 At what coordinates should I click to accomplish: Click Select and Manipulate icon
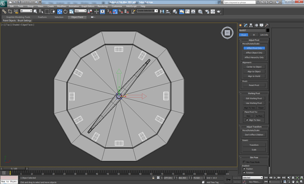pos(96,11)
